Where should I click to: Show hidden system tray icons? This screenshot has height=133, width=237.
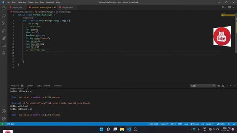pos(190,129)
